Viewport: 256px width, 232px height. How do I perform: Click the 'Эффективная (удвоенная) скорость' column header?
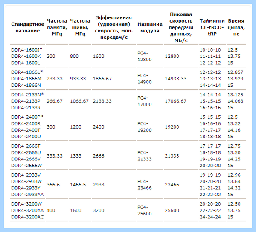tap(114, 27)
